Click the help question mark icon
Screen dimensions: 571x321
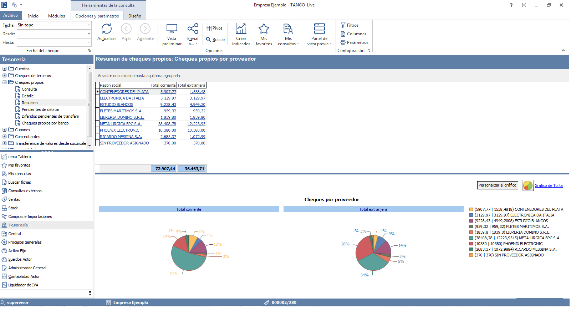coord(511,5)
